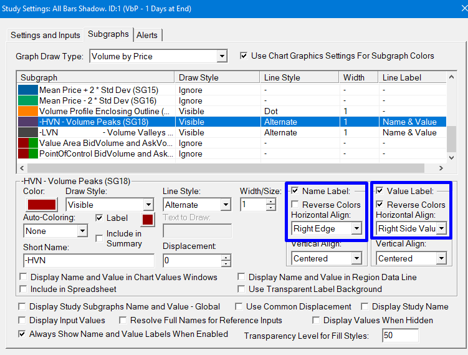468x355 pixels.
Task: Toggle Use Chart Graphics Settings checkbox
Action: pos(244,56)
